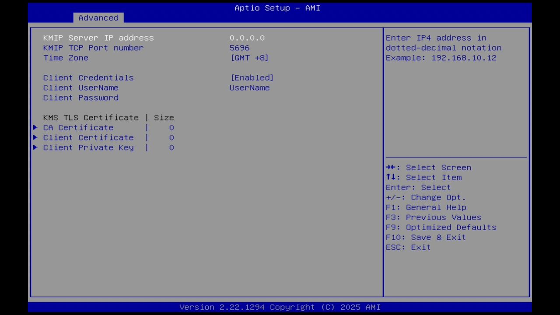This screenshot has height=315, width=560.
Task: Click the Client Password entry
Action: coord(80,98)
